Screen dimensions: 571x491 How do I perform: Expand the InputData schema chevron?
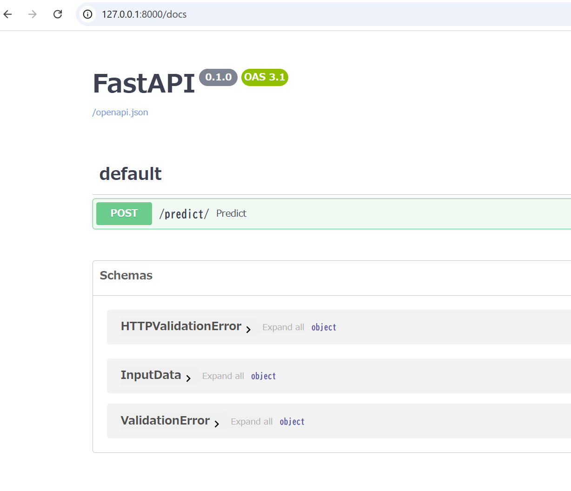pyautogui.click(x=189, y=378)
